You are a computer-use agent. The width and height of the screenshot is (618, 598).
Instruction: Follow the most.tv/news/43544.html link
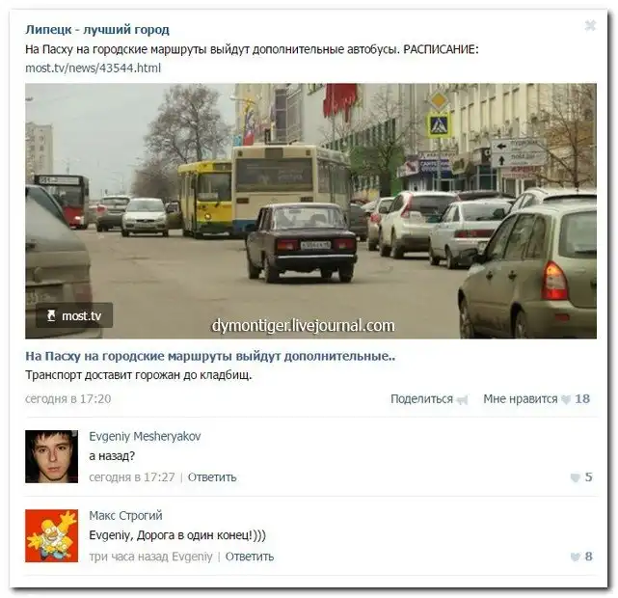pos(93,68)
